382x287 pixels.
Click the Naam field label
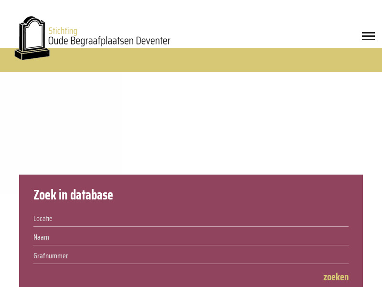(x=41, y=237)
